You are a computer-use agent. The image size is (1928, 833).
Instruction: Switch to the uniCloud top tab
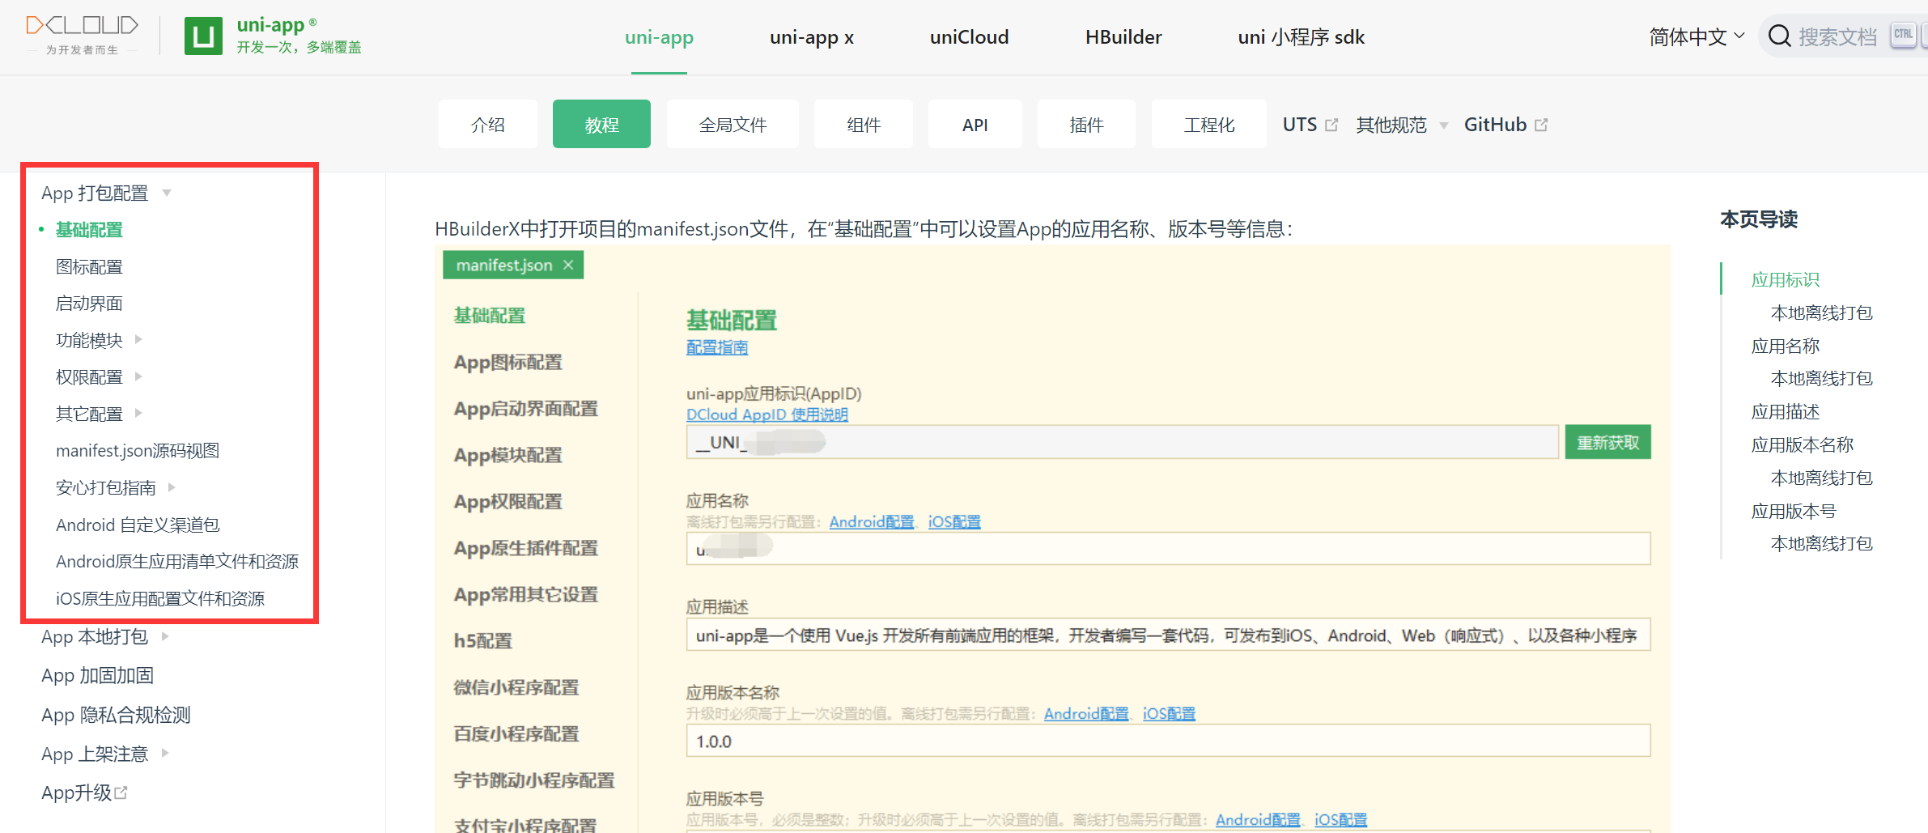pos(969,37)
